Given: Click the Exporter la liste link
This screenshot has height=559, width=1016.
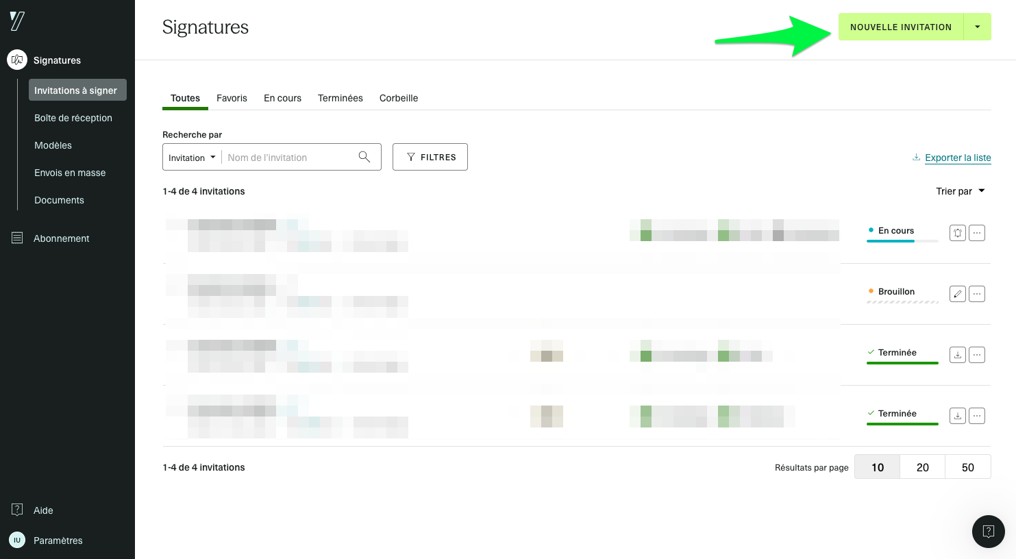Looking at the screenshot, I should tap(957, 158).
